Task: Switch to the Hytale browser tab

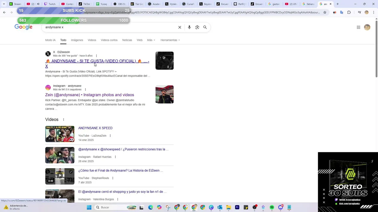Action: pyautogui.click(x=171, y=4)
